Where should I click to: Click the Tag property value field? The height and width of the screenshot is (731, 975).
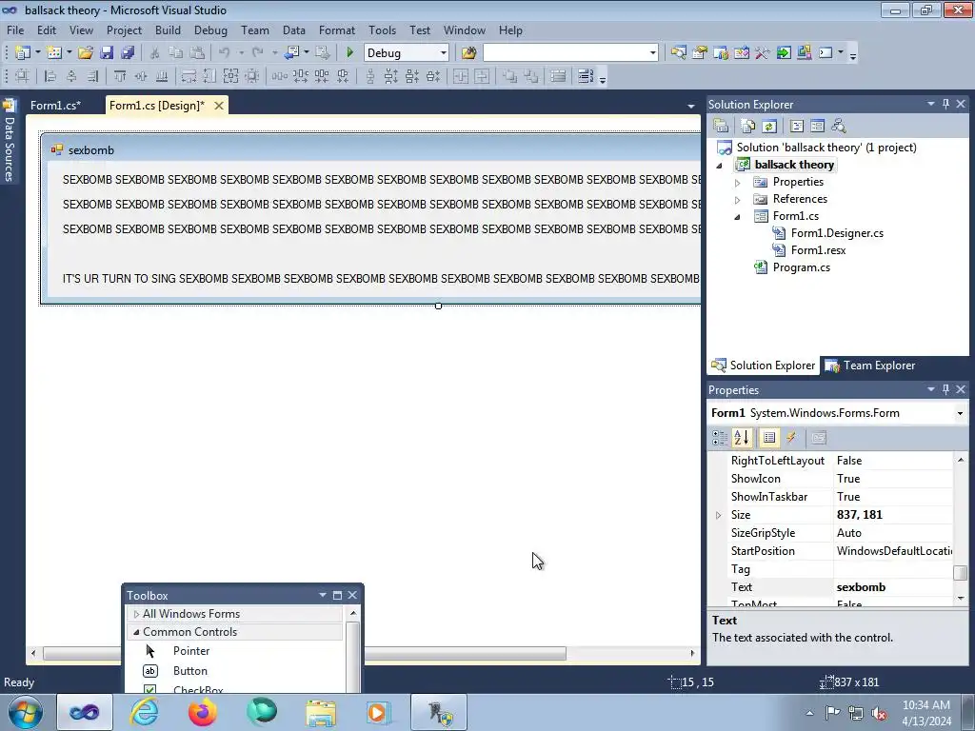(893, 569)
